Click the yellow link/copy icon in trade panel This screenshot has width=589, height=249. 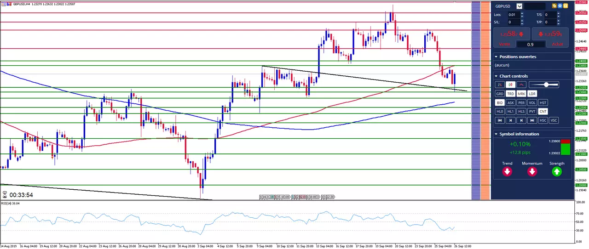pos(554,6)
